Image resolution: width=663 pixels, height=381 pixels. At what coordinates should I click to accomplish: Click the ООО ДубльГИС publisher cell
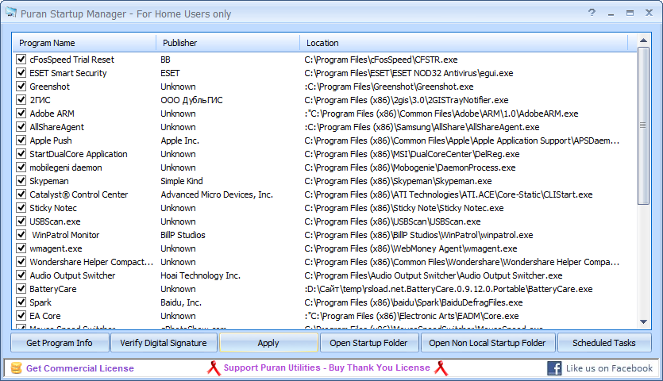(x=191, y=100)
